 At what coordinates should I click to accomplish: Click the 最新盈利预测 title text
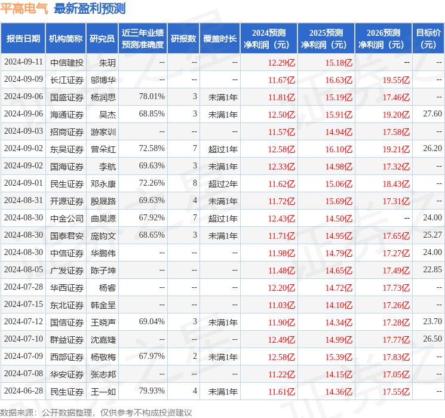pos(90,9)
